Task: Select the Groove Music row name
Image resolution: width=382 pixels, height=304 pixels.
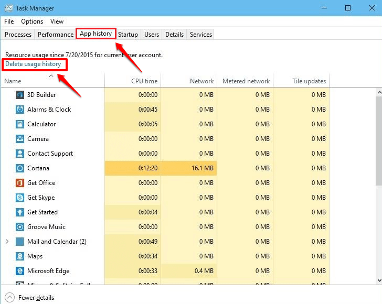Action: click(46, 227)
